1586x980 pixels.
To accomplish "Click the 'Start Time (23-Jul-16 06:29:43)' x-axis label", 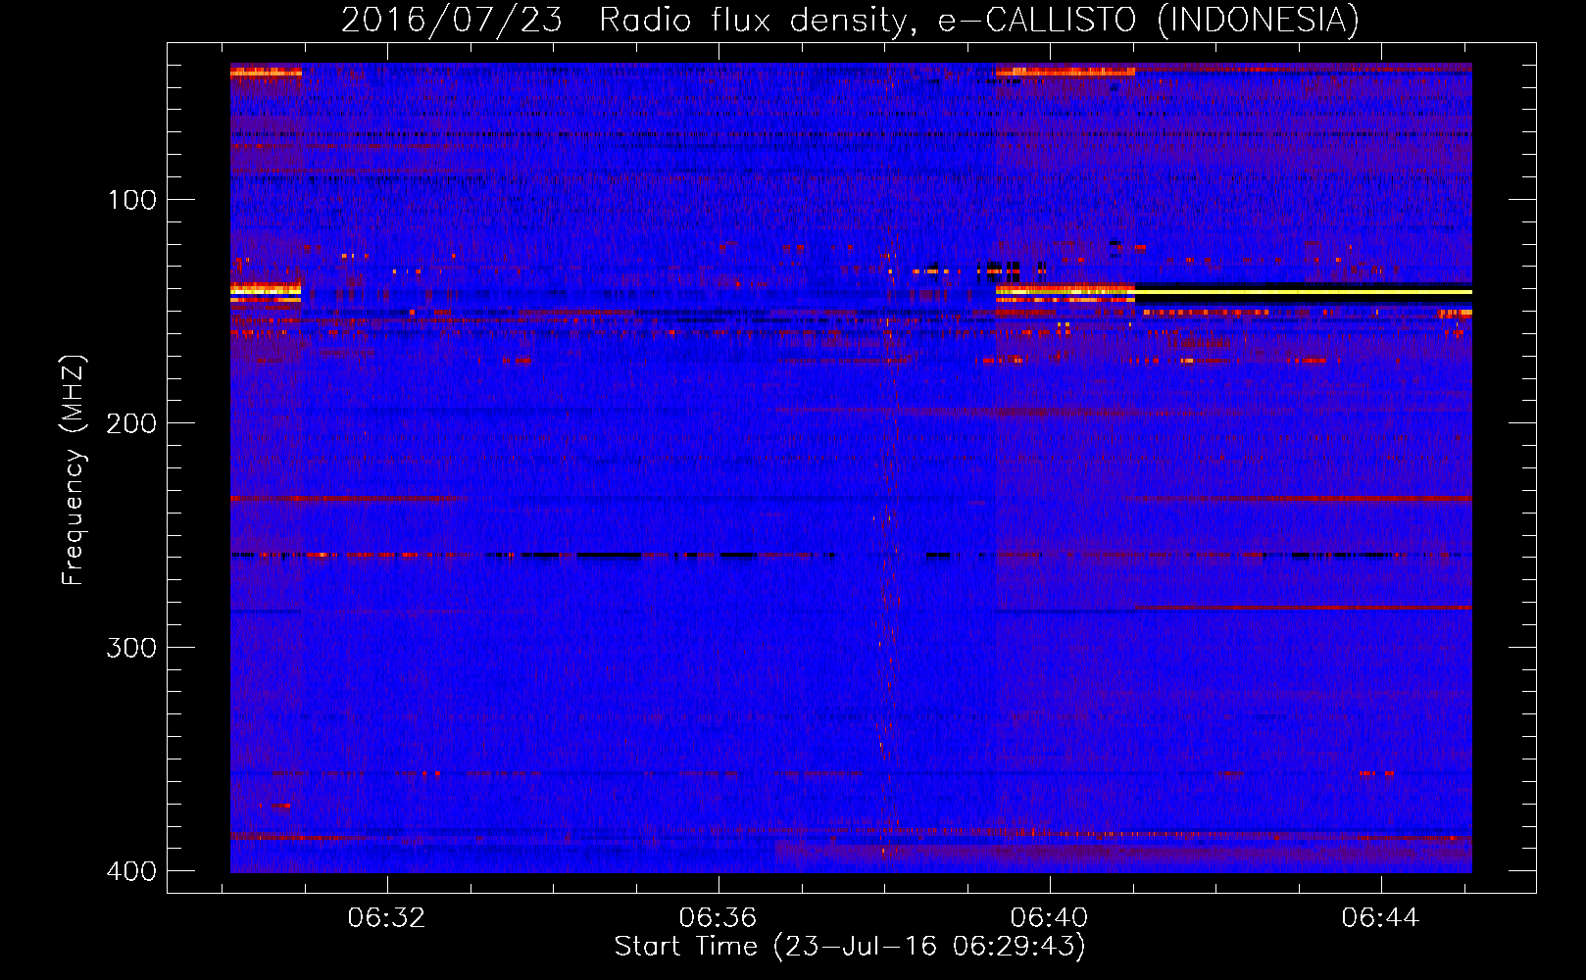I will [850, 947].
